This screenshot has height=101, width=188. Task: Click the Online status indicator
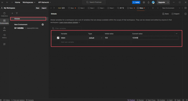pyautogui.click(x=6, y=100)
